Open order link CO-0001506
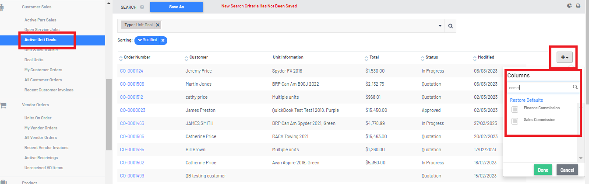The height and width of the screenshot is (184, 589). [x=132, y=84]
